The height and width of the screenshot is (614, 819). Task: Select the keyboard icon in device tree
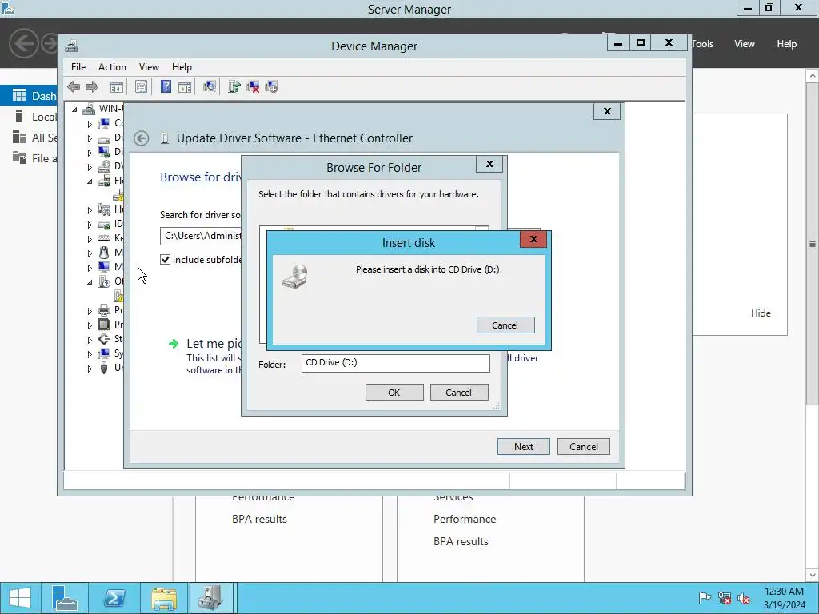104,238
